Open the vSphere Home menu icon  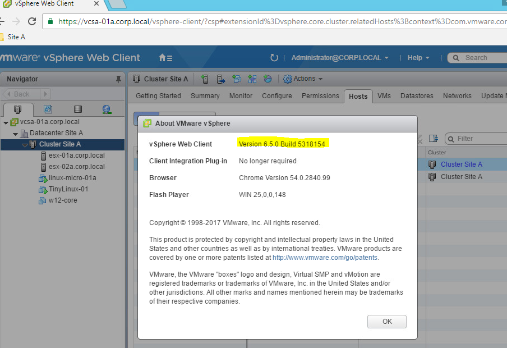coord(165,58)
